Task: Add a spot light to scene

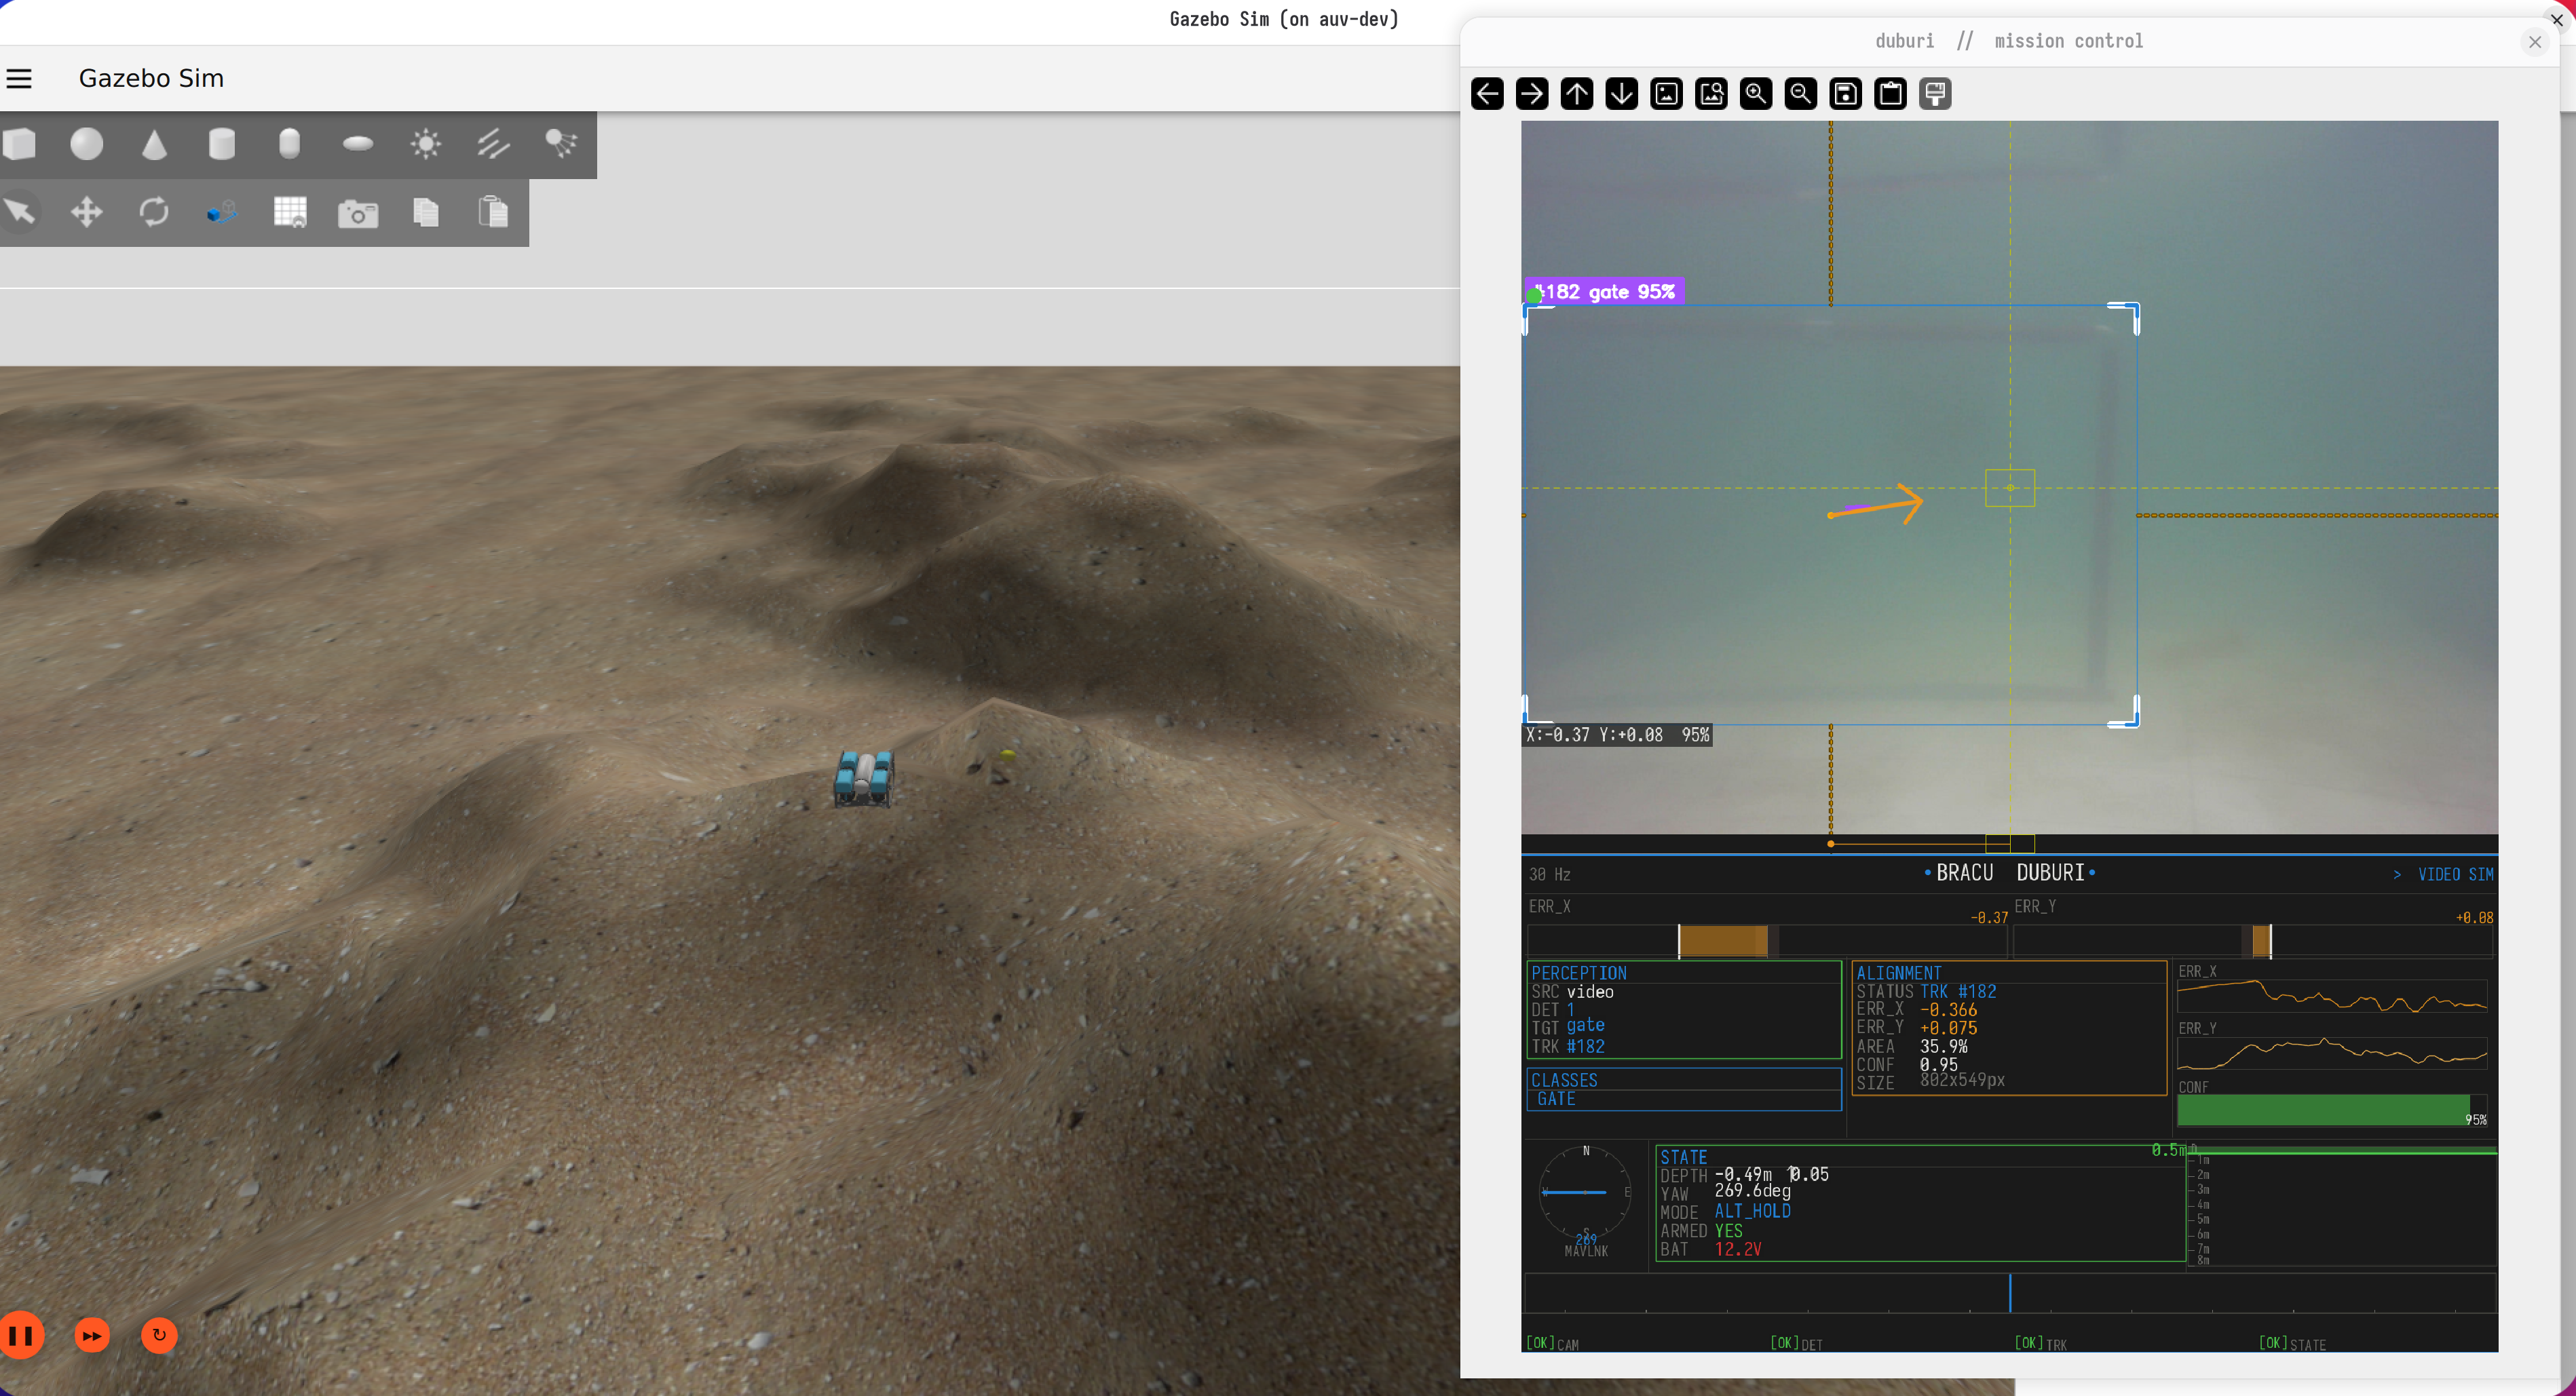Action: 561,144
